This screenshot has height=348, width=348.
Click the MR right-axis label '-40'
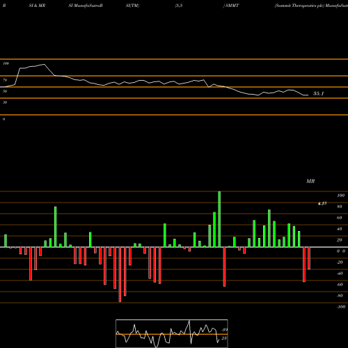tap(340, 274)
